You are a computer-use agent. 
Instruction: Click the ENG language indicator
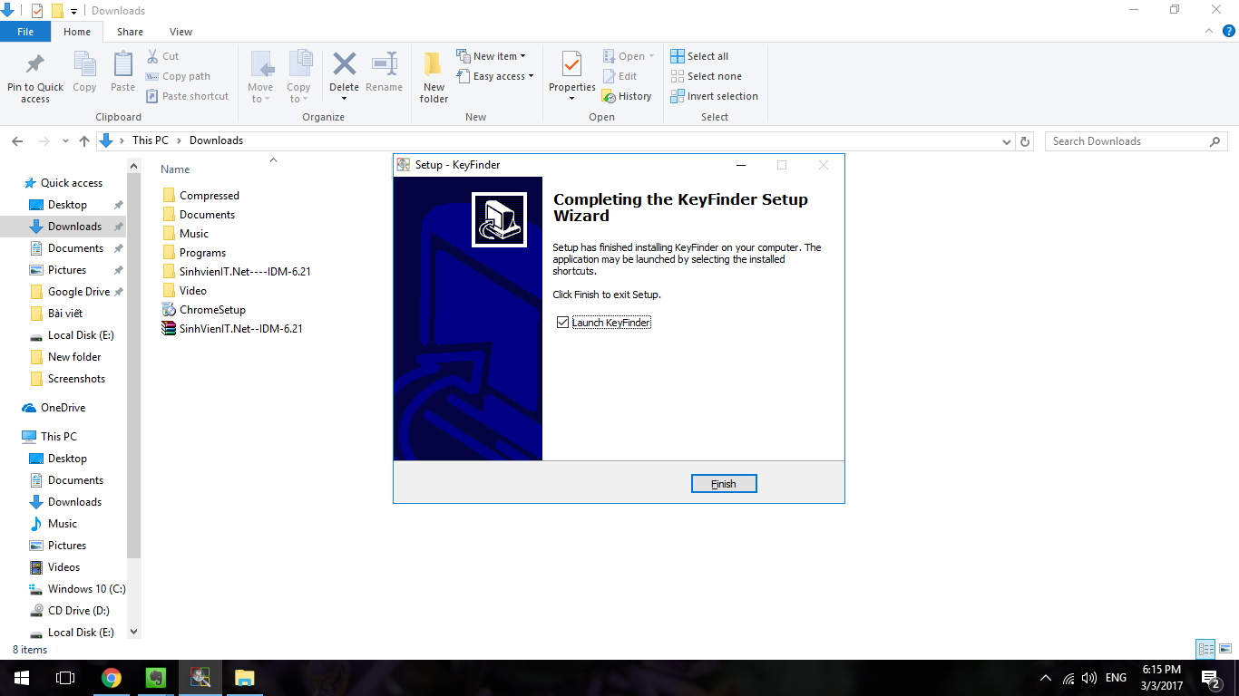[x=1117, y=678]
